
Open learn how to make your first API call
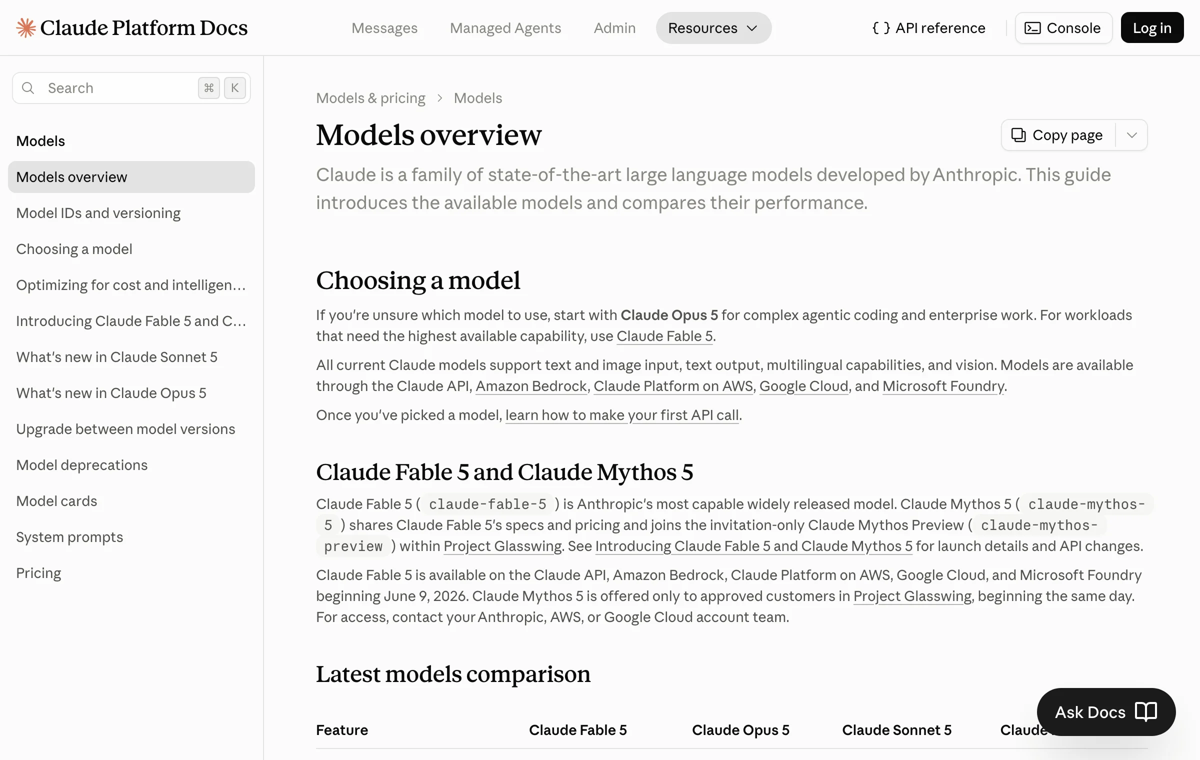[x=622, y=415]
